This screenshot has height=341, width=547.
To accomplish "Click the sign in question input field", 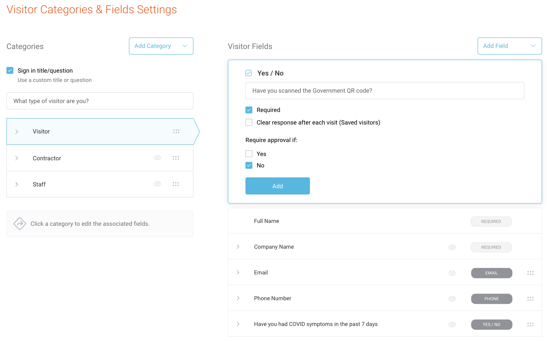I will (x=100, y=101).
